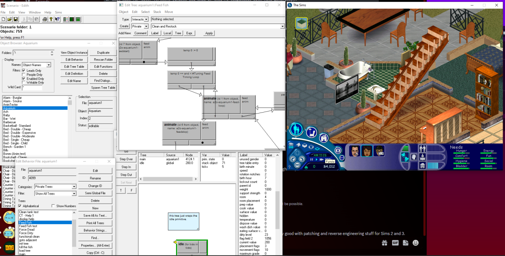The height and width of the screenshot is (256, 505).
Task: Click the New file icon in Edith toolbar
Action: [x=3, y=19]
